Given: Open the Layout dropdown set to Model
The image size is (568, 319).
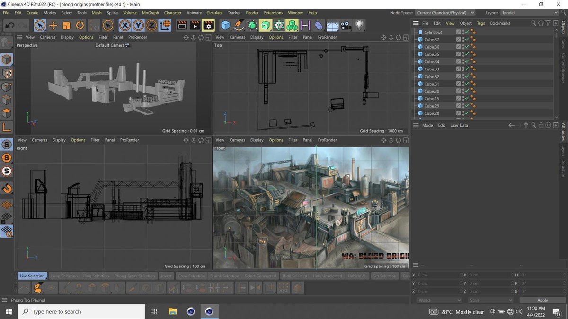Looking at the screenshot, I should click(529, 13).
